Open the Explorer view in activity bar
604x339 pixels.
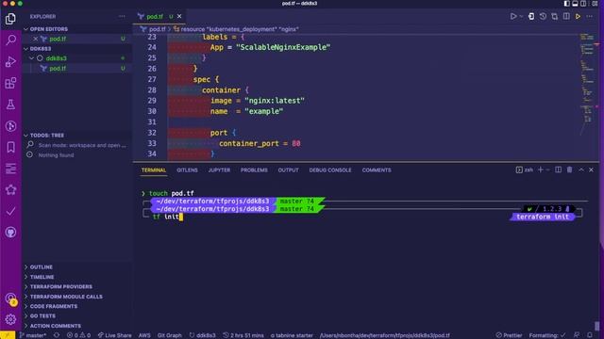coord(10,19)
